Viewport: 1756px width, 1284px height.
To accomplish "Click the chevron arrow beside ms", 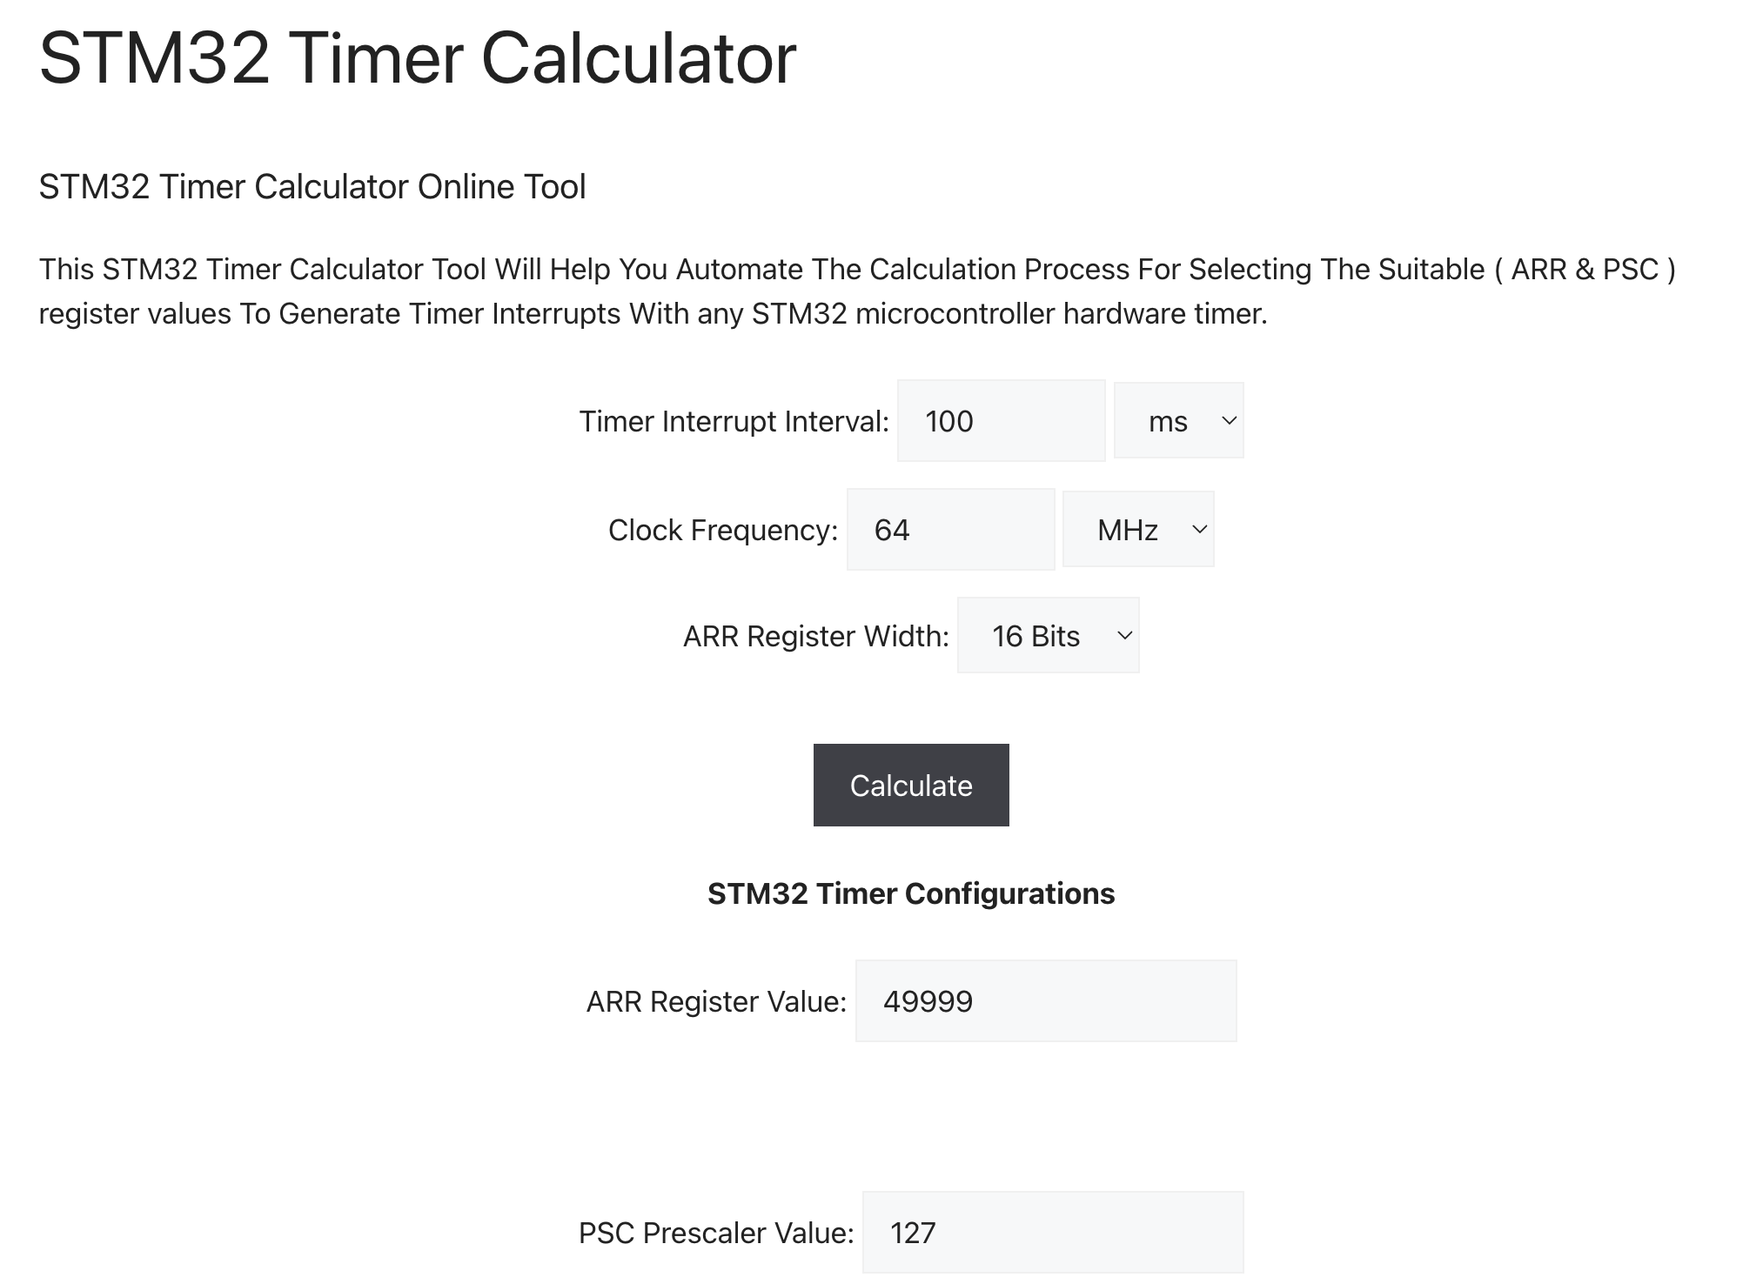I will click(1229, 421).
